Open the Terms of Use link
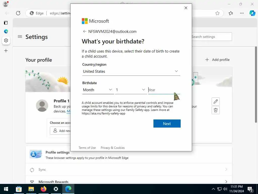Screen dimensions: 258x194 [x=87, y=148]
